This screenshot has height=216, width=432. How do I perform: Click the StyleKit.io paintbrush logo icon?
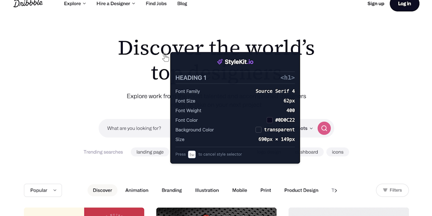pos(220,62)
